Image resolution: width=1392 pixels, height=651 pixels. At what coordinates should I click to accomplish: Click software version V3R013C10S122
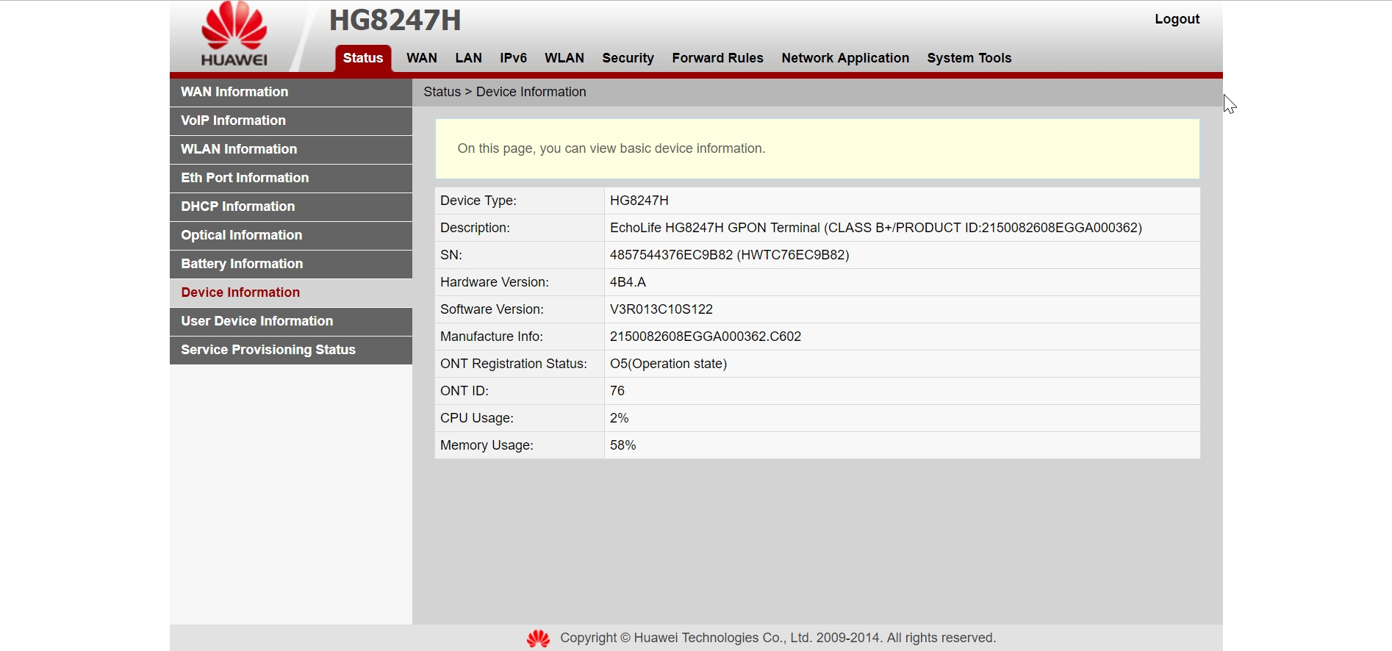(661, 309)
